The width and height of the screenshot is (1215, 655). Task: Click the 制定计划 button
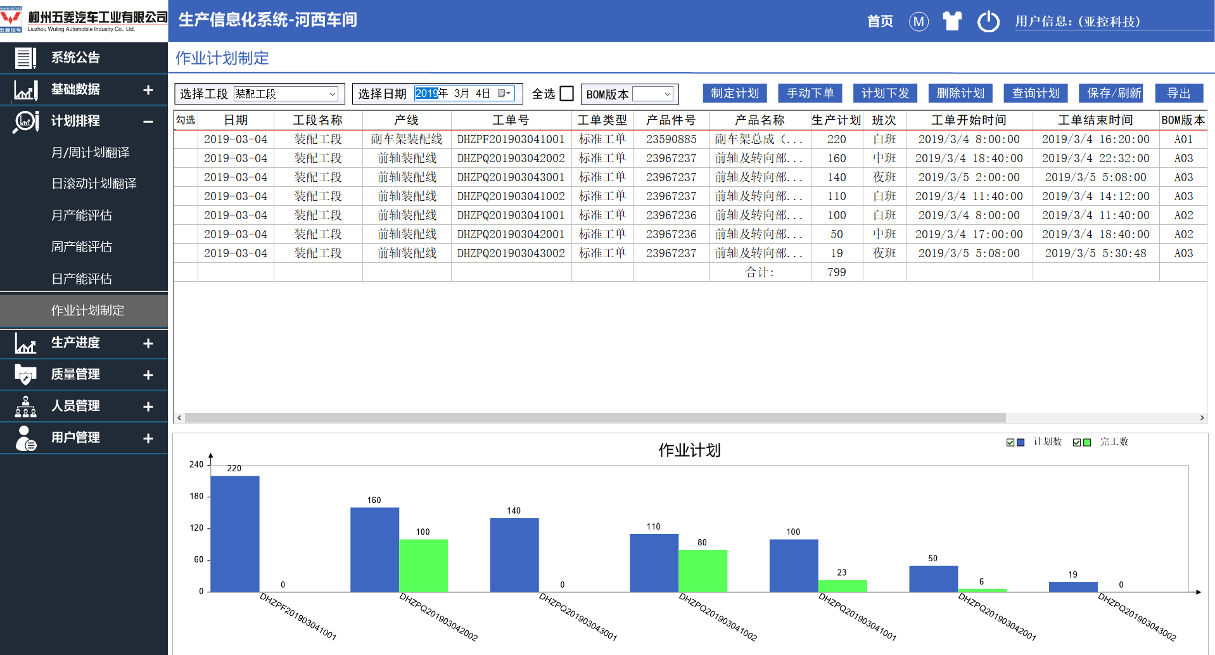point(735,93)
